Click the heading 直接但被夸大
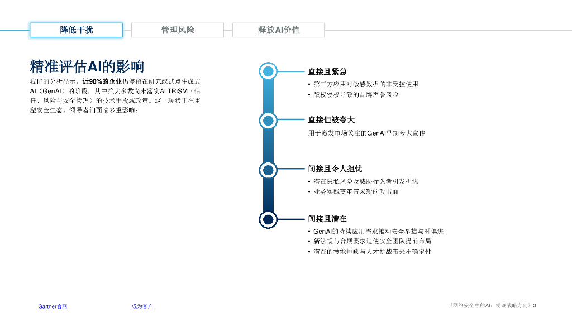Viewport: 572px width, 322px height. pyautogui.click(x=331, y=120)
